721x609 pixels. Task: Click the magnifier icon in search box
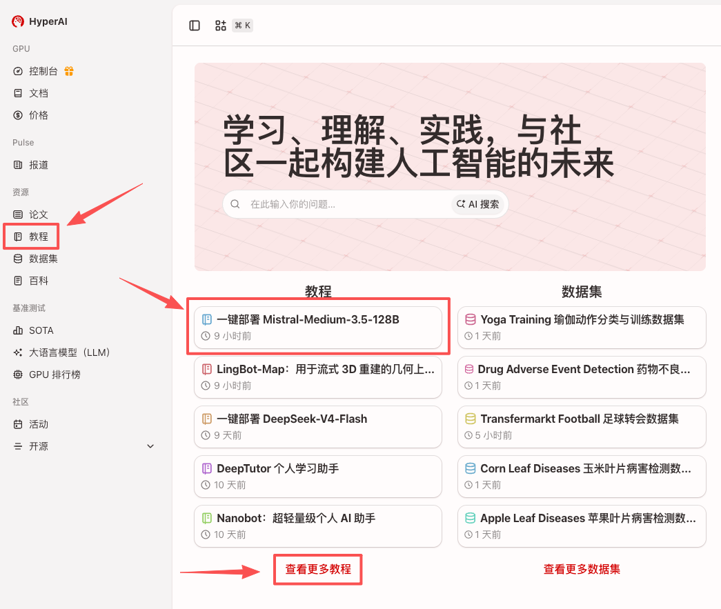[235, 204]
